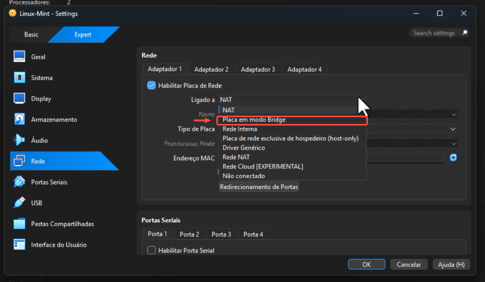Click the OK button
Screen dimensions: 485x282
(366, 264)
